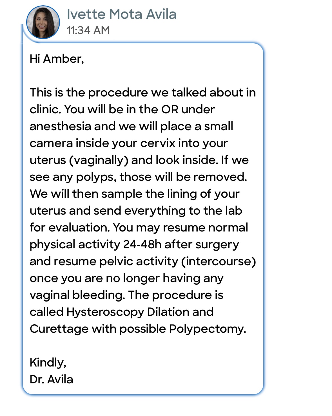Image resolution: width=332 pixels, height=416 pixels.
Task: Click the 'Hi Amber,' greeting line
Action: click(57, 59)
